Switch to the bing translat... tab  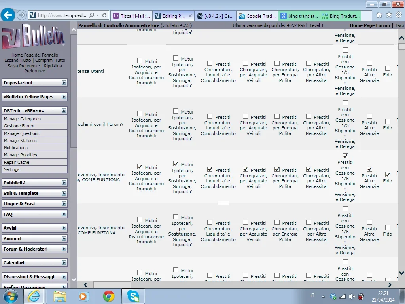point(299,16)
